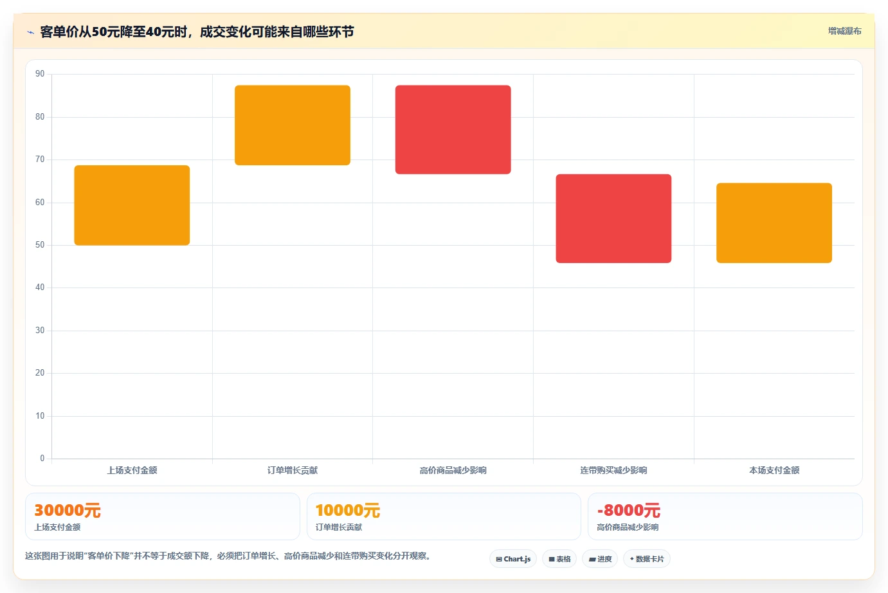The height and width of the screenshot is (593, 888).
Task: Click the x-axis label 订单增长贡献
Action: coord(293,470)
